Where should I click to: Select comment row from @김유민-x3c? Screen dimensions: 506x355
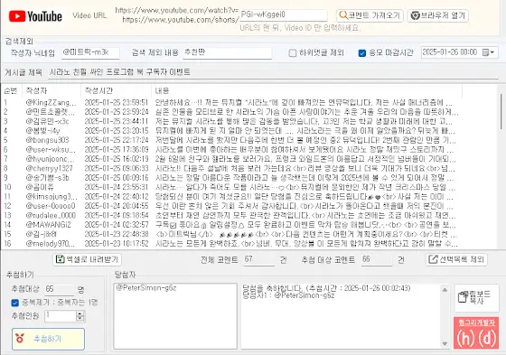pos(230,121)
